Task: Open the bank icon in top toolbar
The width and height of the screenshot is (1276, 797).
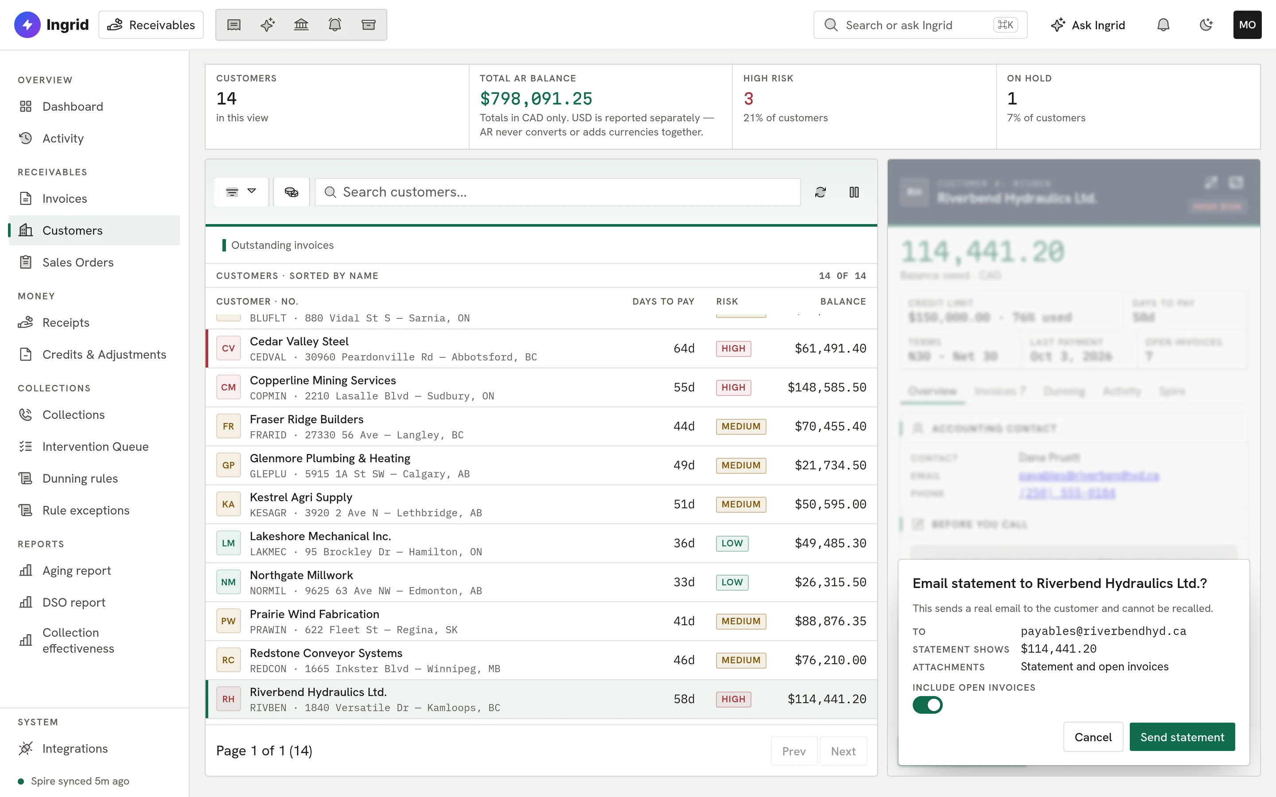Action: click(301, 25)
